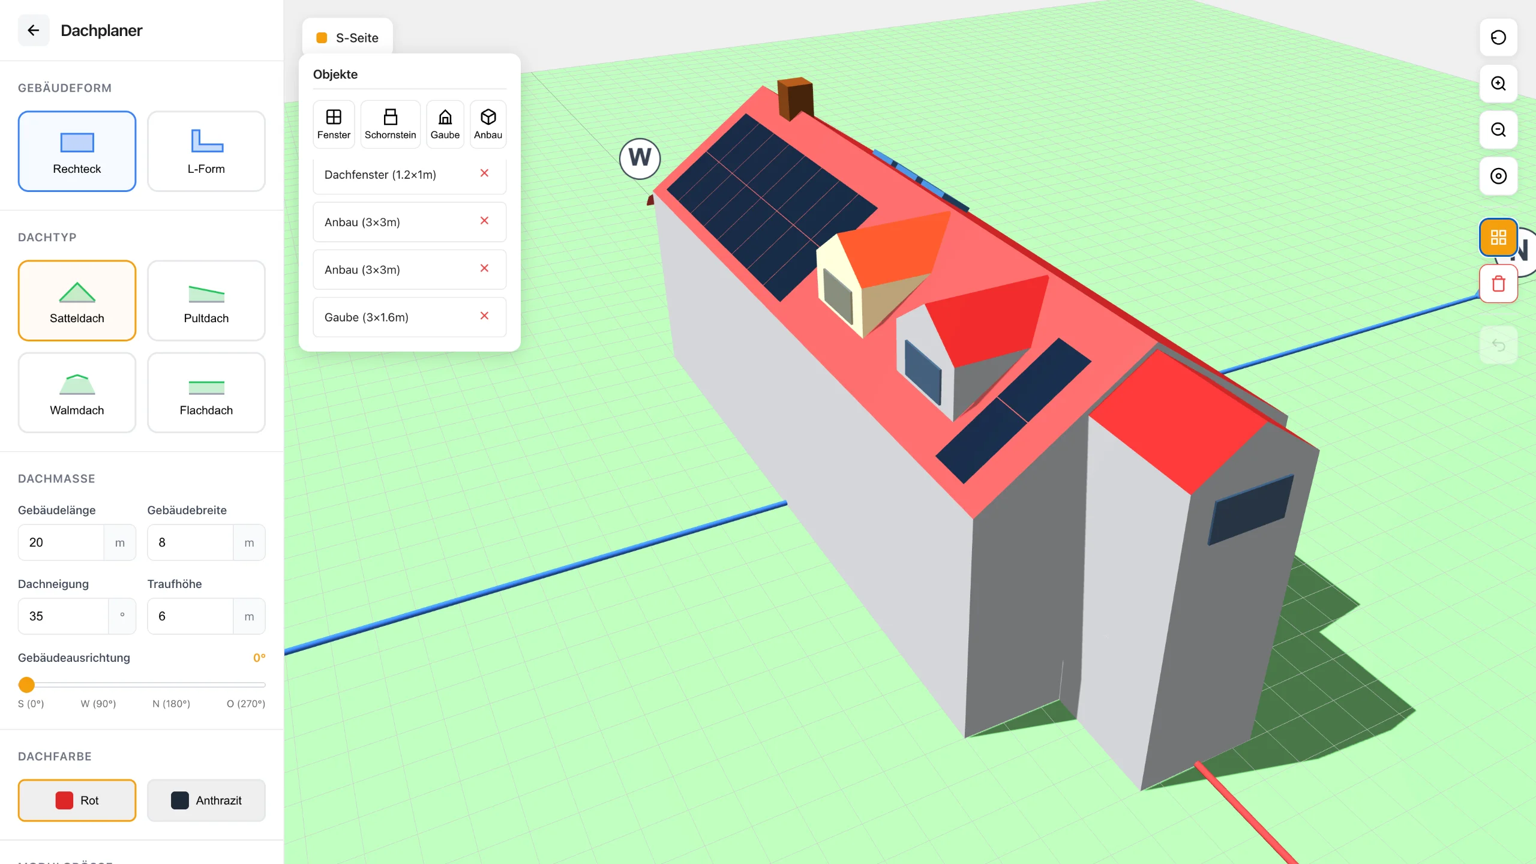Reset the 3D view rotation
1536x864 pixels.
point(1499,38)
